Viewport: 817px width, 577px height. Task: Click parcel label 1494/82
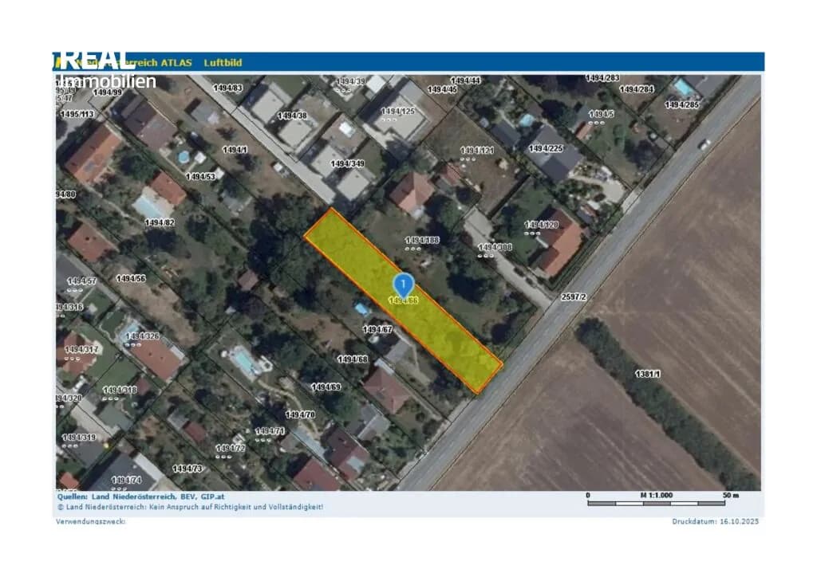[x=160, y=222]
